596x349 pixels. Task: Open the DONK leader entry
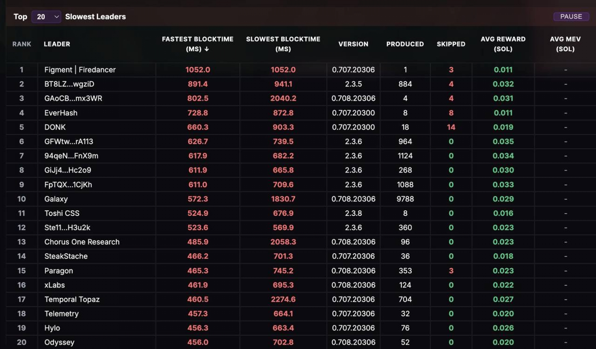point(55,127)
